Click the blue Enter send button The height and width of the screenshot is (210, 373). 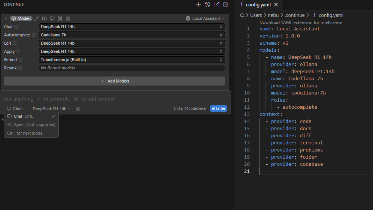pos(218,109)
